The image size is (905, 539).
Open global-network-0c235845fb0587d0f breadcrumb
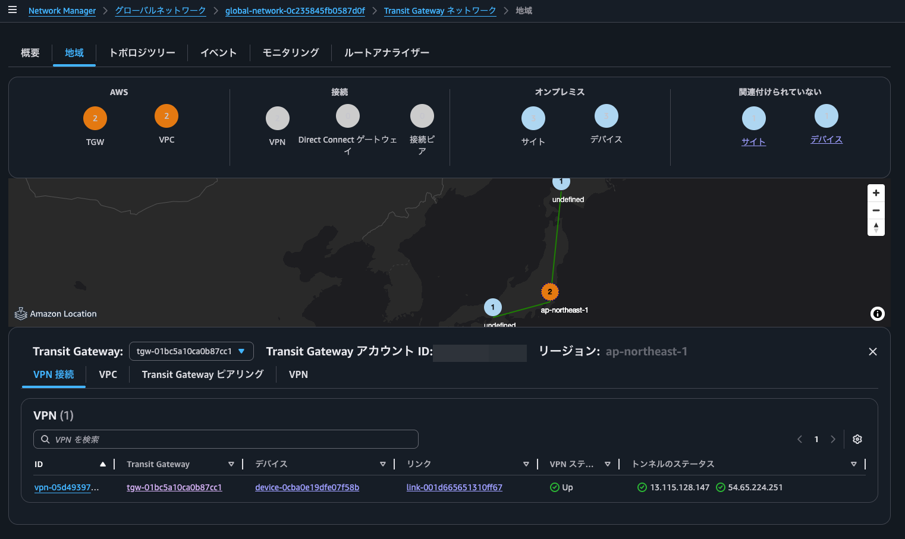pyautogui.click(x=295, y=11)
